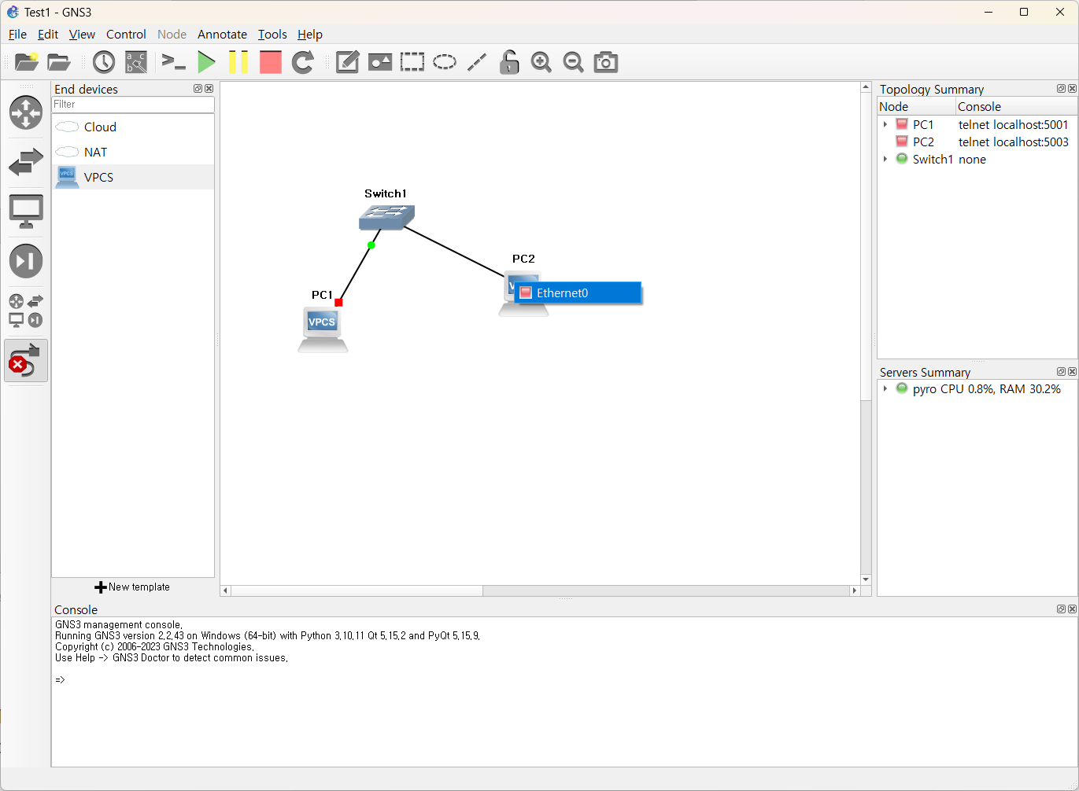1079x791 pixels.
Task: Browse switches in the device sidebar
Action: 26,163
